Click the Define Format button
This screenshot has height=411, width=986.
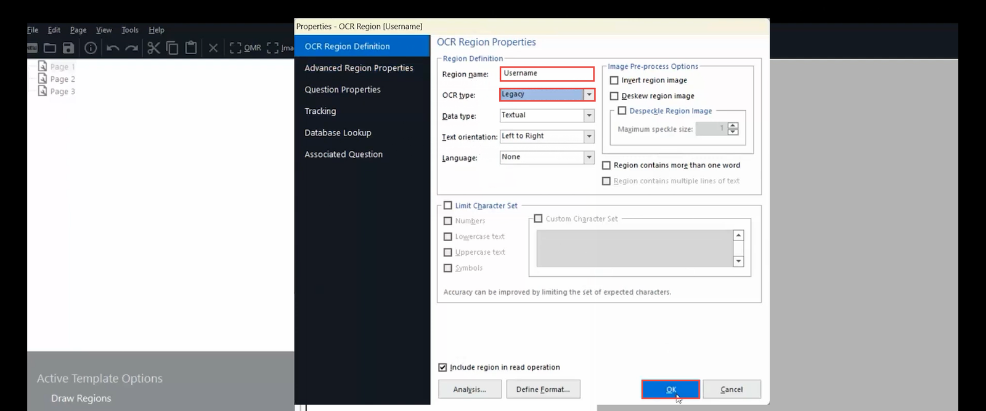543,389
